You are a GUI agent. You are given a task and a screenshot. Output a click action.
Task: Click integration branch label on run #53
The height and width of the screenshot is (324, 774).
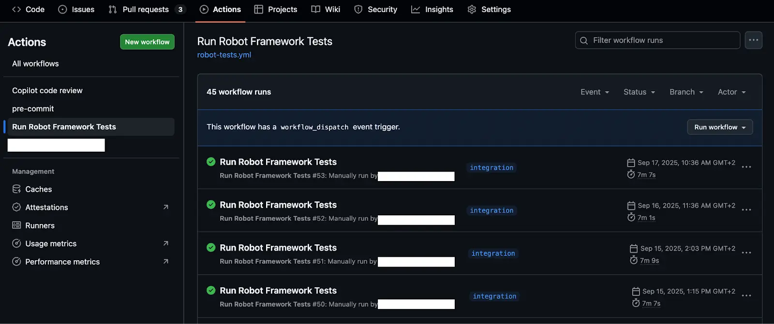point(491,168)
